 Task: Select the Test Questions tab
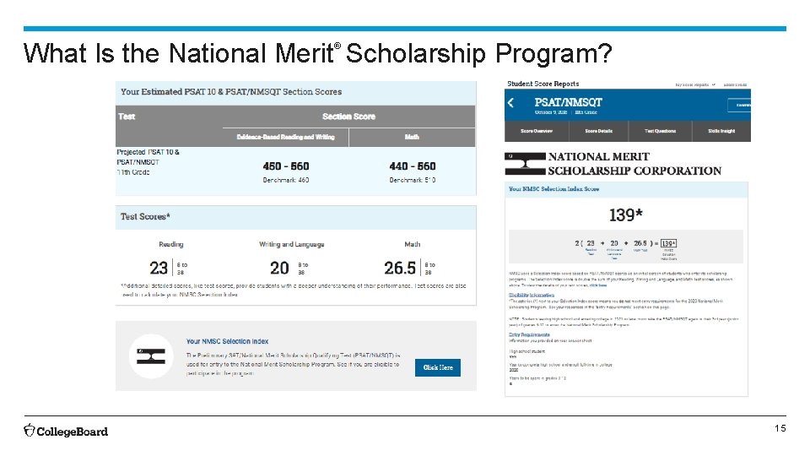pyautogui.click(x=660, y=131)
